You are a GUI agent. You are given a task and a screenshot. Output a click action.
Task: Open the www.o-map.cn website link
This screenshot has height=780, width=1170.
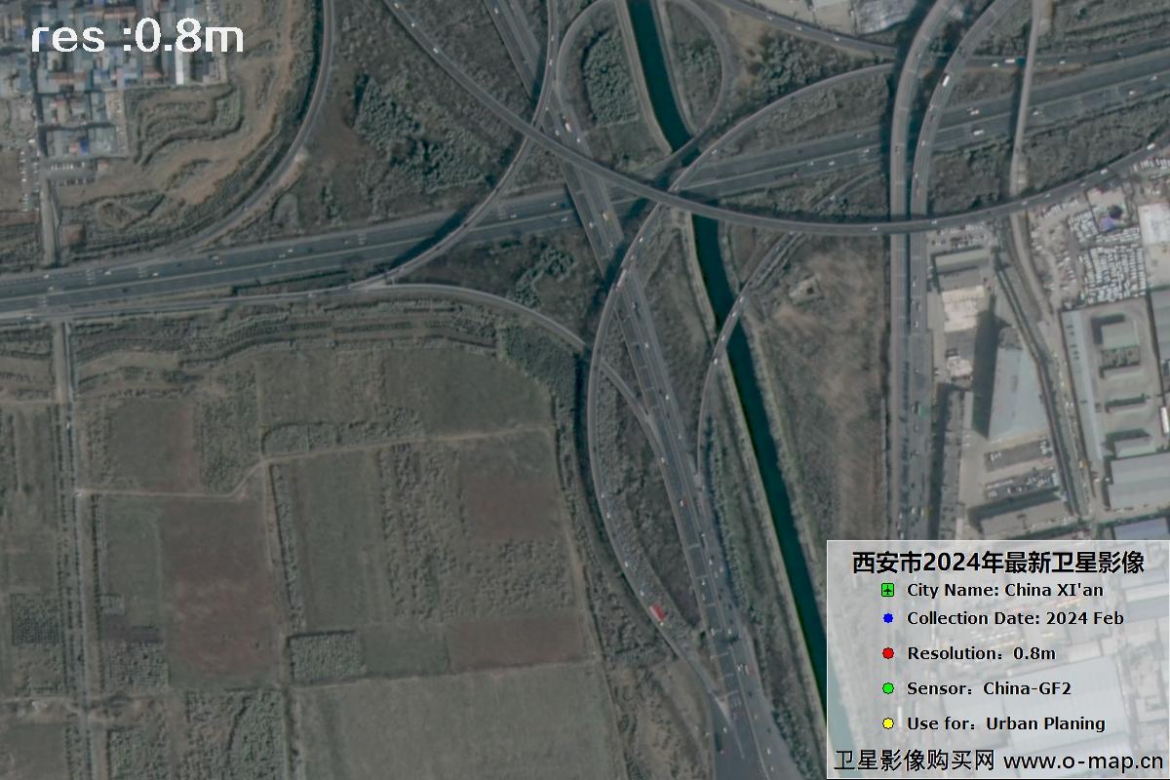pos(1084,760)
